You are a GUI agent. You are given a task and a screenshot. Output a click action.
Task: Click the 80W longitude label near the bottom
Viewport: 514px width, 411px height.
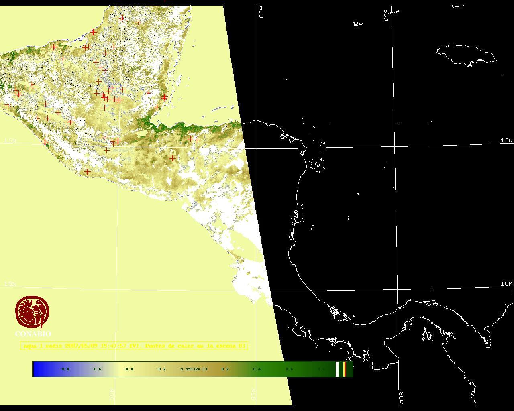pyautogui.click(x=402, y=398)
